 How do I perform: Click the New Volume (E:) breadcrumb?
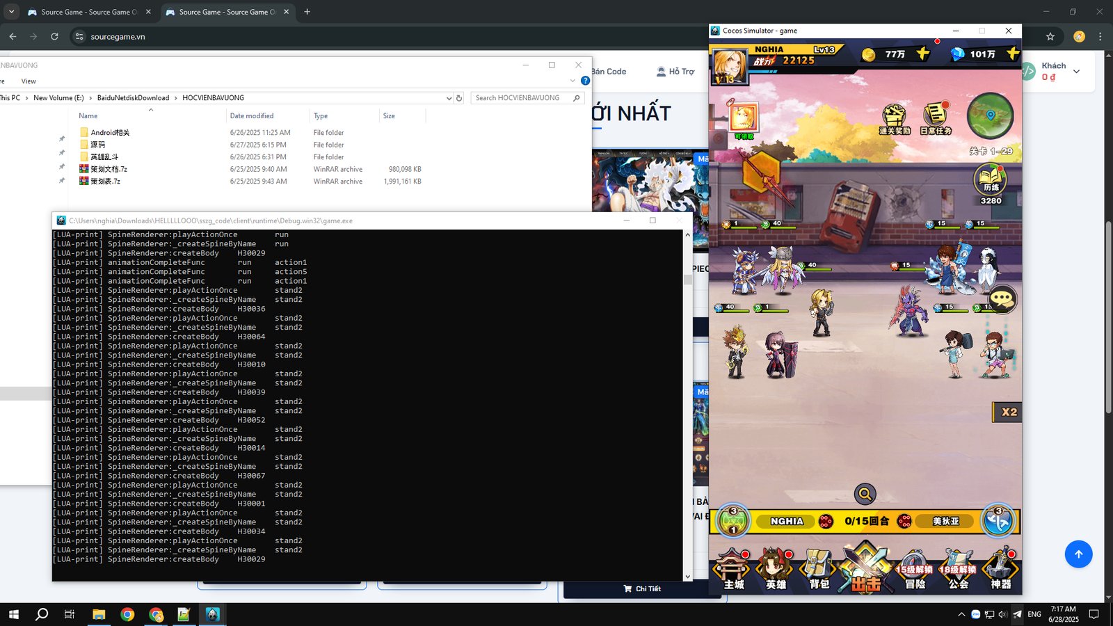(x=58, y=98)
